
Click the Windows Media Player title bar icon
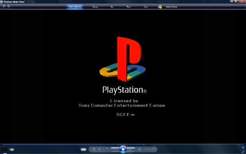tap(2, 2)
